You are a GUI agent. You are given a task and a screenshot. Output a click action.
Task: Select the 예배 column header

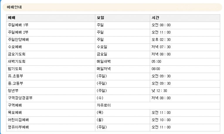11,18
